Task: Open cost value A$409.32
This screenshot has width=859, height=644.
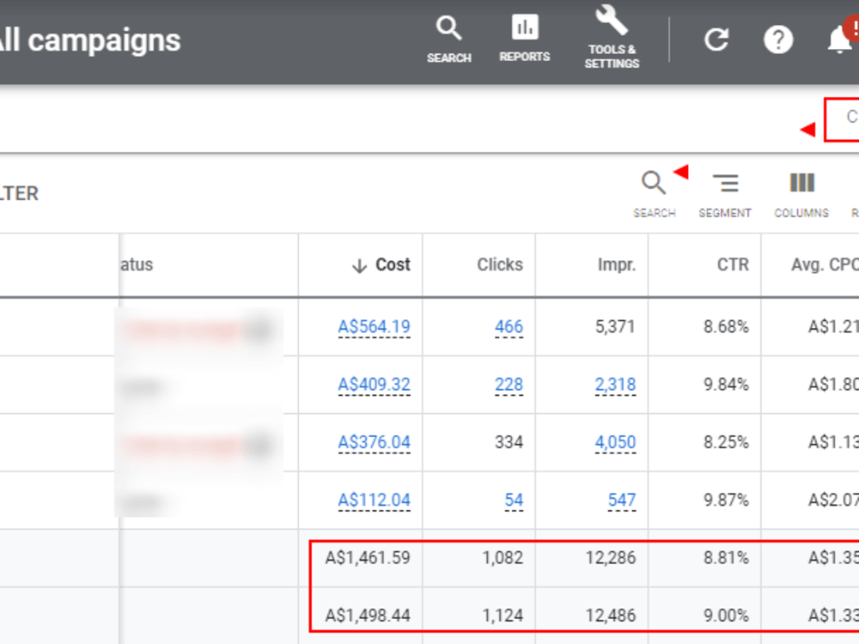Action: click(x=375, y=385)
